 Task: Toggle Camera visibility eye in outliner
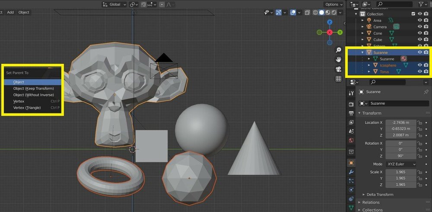(x=419, y=27)
